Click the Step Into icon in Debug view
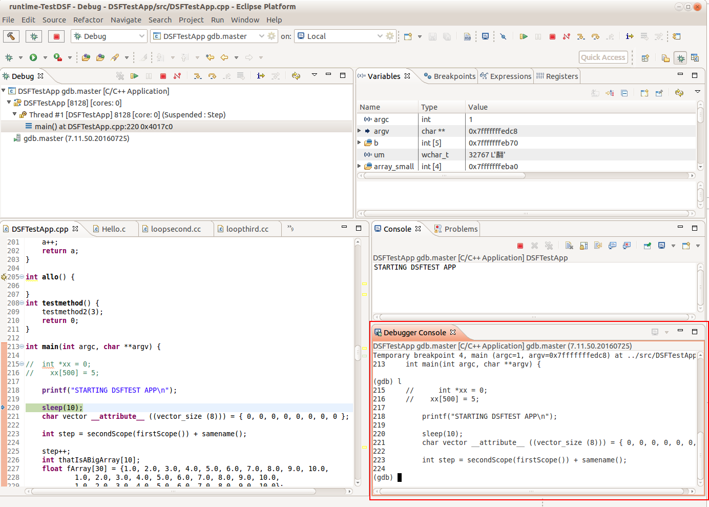This screenshot has width=709, height=507. point(198,76)
